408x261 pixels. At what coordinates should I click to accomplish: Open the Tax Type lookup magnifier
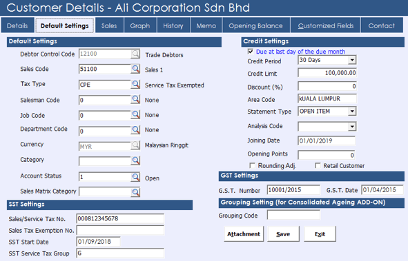click(135, 84)
